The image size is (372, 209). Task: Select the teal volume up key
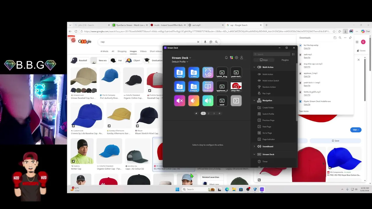[x=208, y=101]
